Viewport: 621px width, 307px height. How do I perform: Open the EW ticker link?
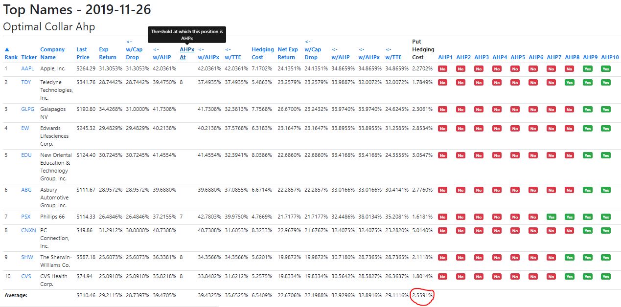[25, 128]
